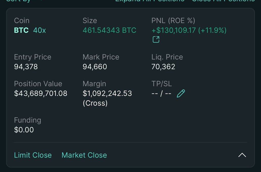Click the liquidation price 70,362
Image resolution: width=261 pixels, height=172 pixels.
pos(163,67)
